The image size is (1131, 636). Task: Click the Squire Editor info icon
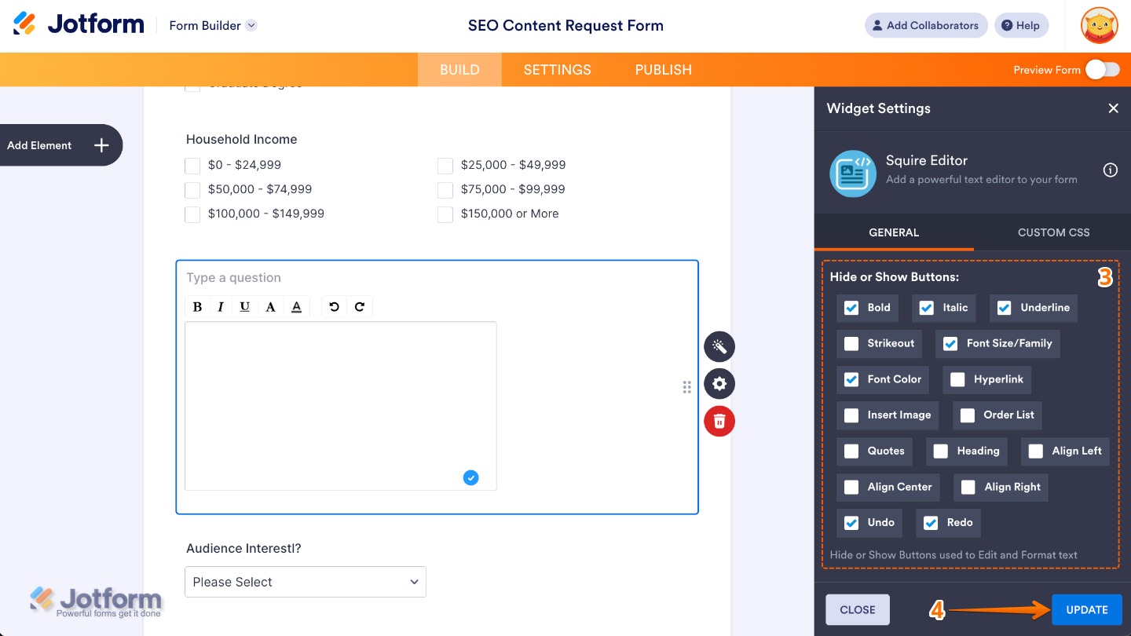[x=1110, y=170]
